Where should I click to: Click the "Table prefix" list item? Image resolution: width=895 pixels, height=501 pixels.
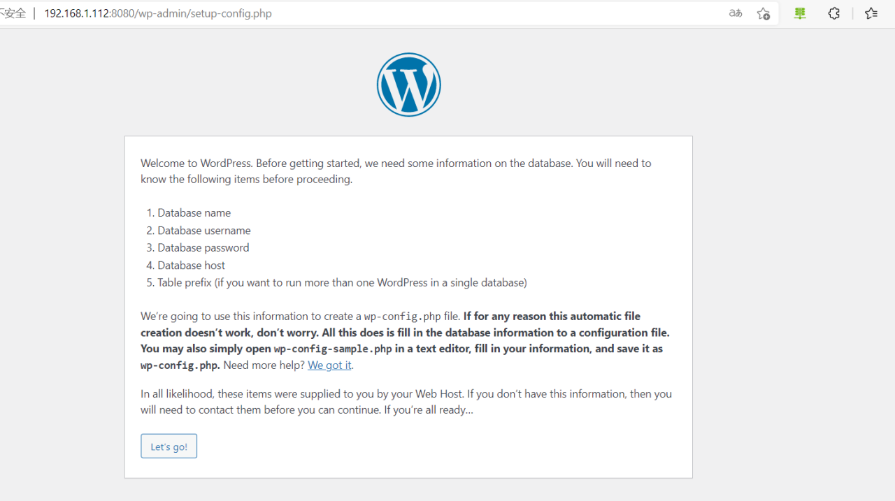(342, 282)
